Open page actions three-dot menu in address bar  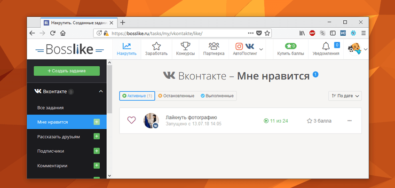tap(251, 33)
